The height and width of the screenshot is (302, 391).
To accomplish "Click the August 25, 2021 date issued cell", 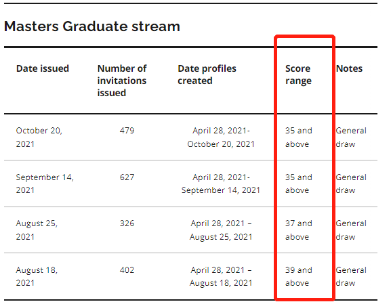I will pos(37,230).
